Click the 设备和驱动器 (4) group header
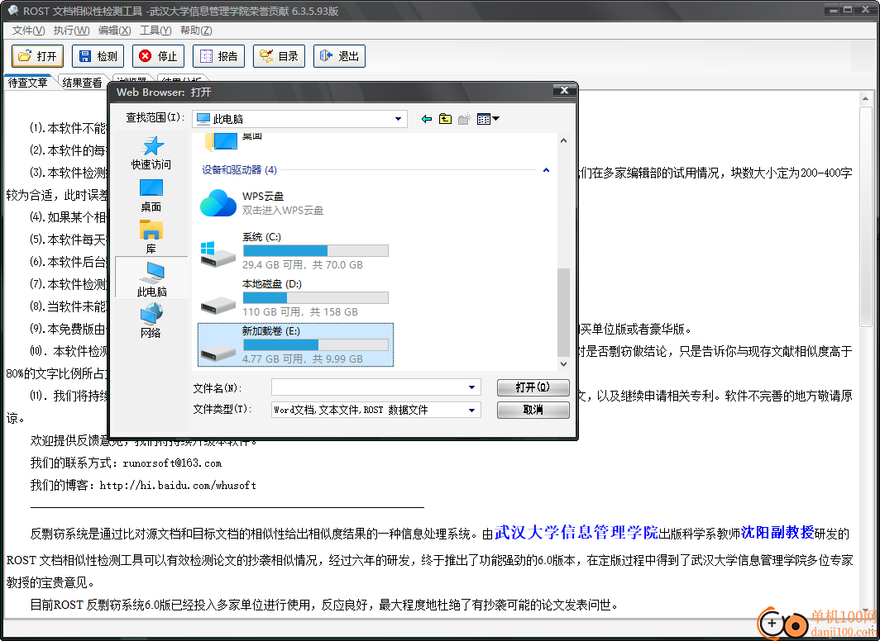This screenshot has width=880, height=641. [240, 170]
